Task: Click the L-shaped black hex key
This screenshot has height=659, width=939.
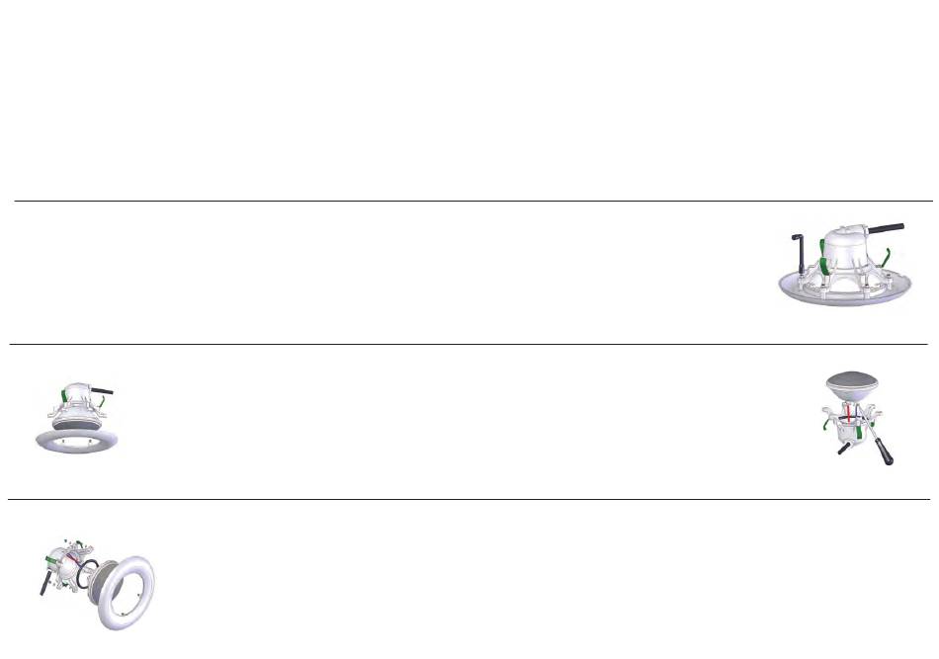Action: pyautogui.click(x=798, y=254)
